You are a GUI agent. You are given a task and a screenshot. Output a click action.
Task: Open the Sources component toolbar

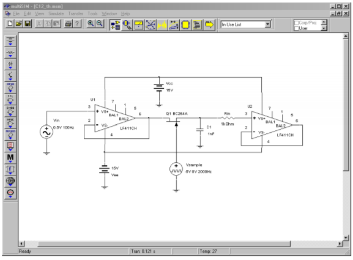[x=10, y=41]
